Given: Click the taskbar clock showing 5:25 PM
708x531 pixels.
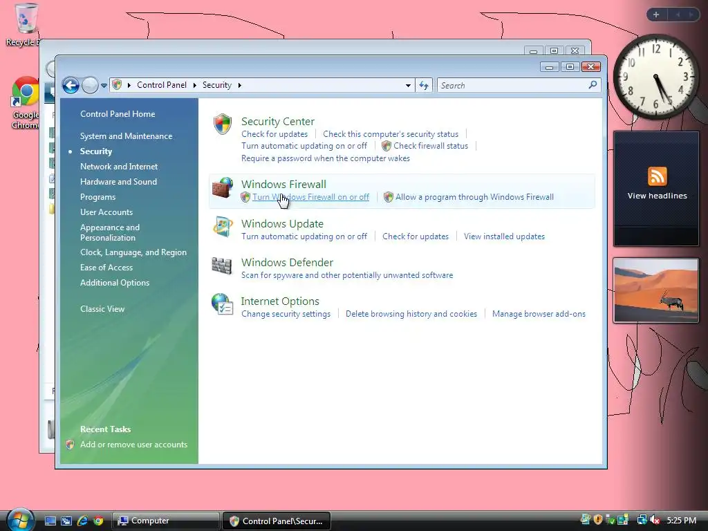Looking at the screenshot, I should click(x=681, y=520).
